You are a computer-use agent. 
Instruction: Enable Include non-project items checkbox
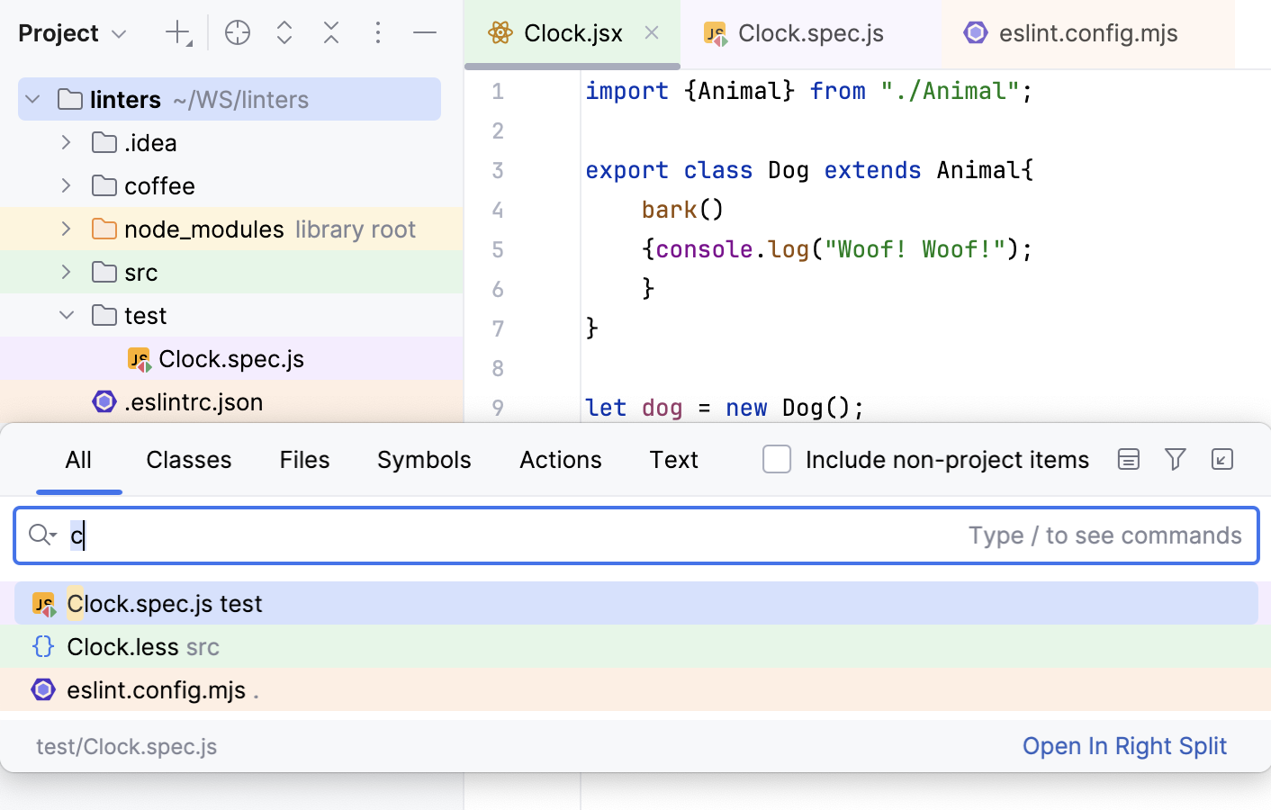pos(777,460)
